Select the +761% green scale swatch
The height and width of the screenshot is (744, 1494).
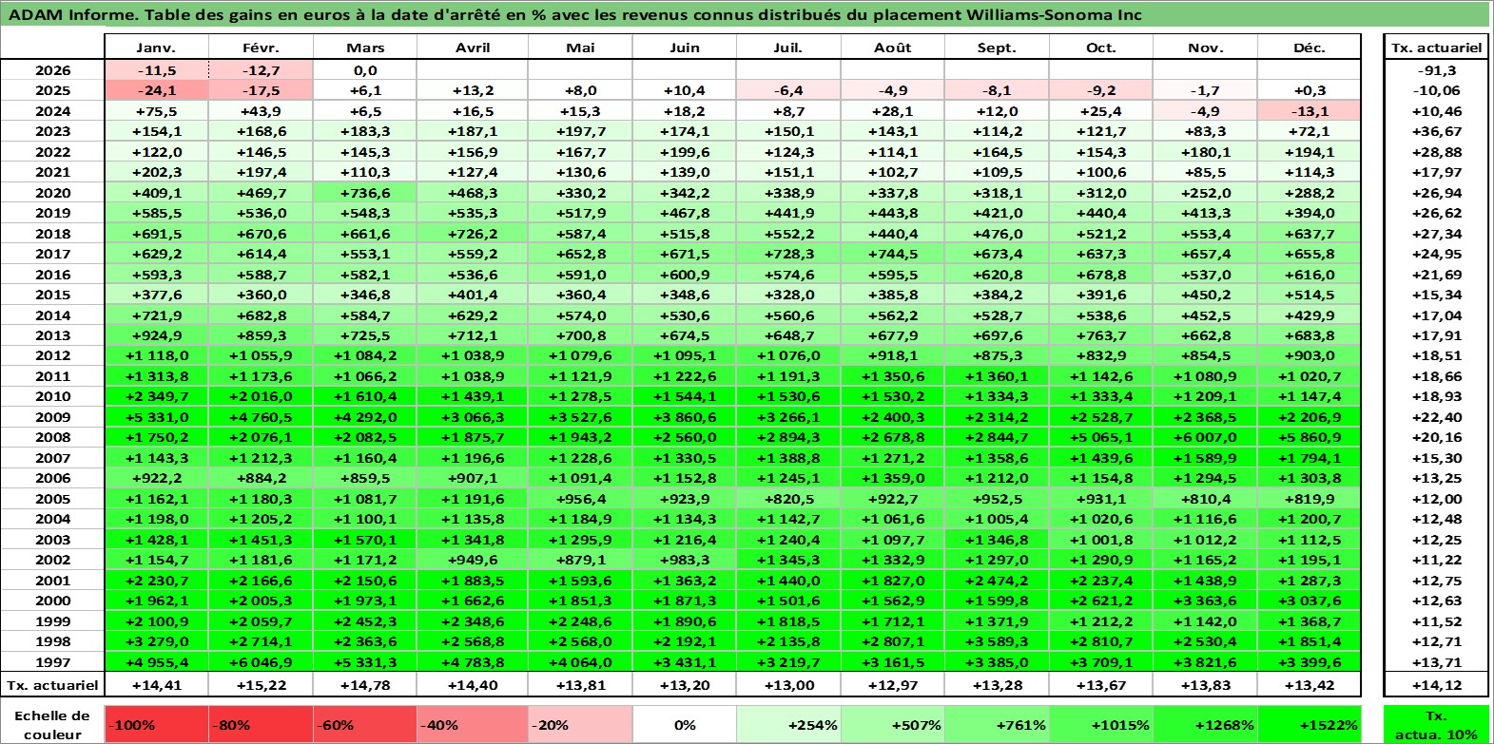click(997, 724)
